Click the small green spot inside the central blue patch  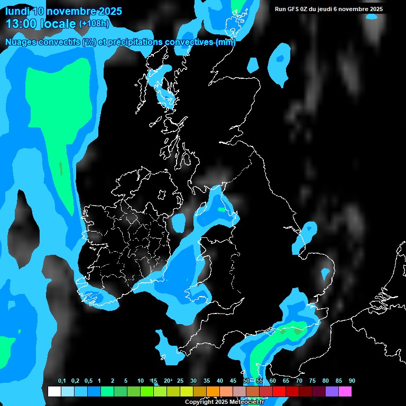coord(221,209)
